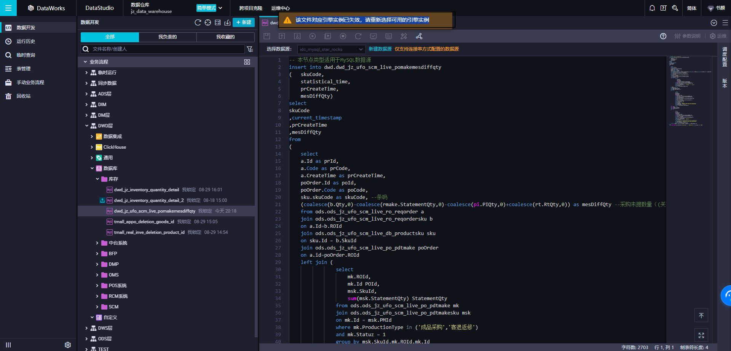Screen dimensions: 731x351
Task: Open 回收站 in left sidebar
Action: pos(38,96)
